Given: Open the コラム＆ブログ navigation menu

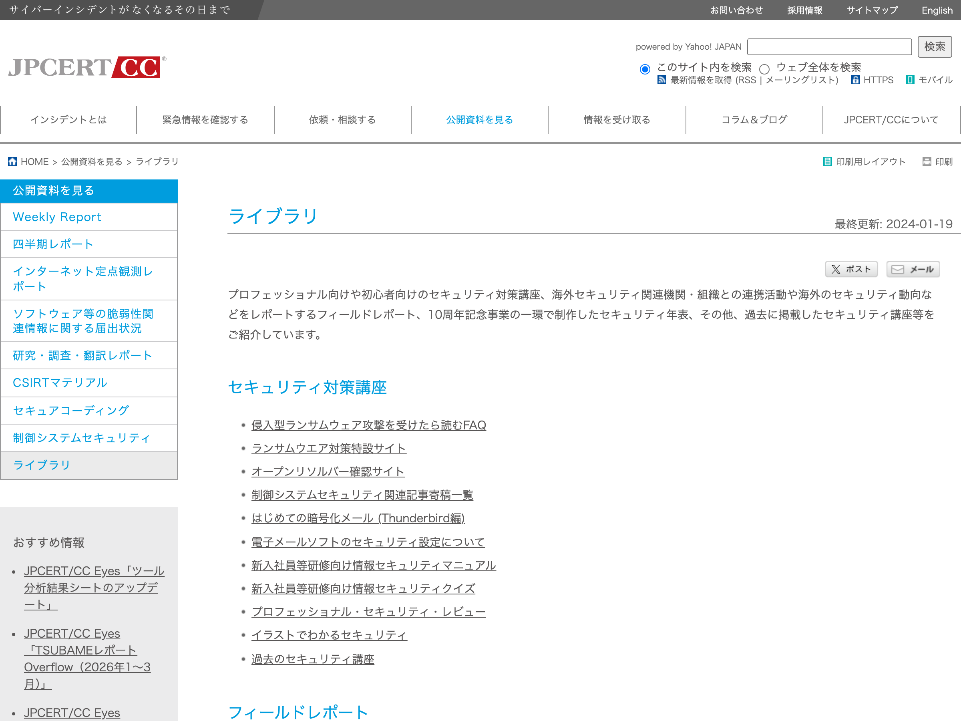Looking at the screenshot, I should (754, 120).
